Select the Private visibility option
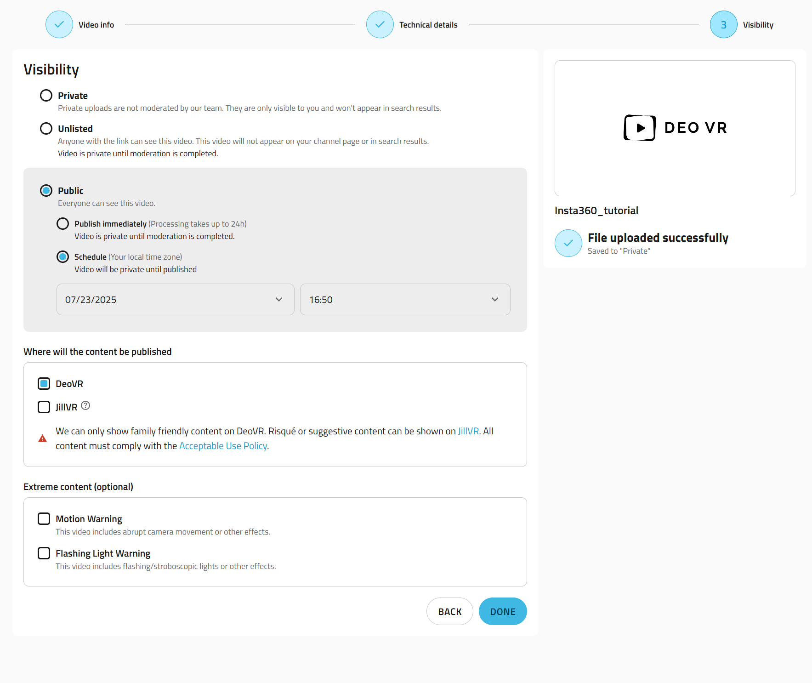 click(46, 96)
